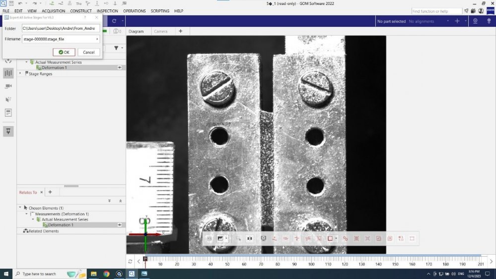Click the loop icon left of timeline
This screenshot has height=279, width=496.
[130, 261]
